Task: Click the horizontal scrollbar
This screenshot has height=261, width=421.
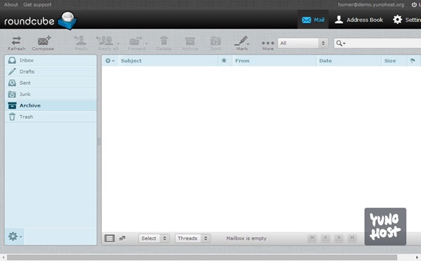Action: (x=202, y=257)
